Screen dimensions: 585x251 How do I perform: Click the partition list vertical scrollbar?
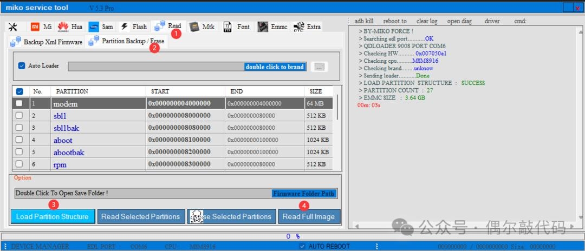tap(339, 130)
